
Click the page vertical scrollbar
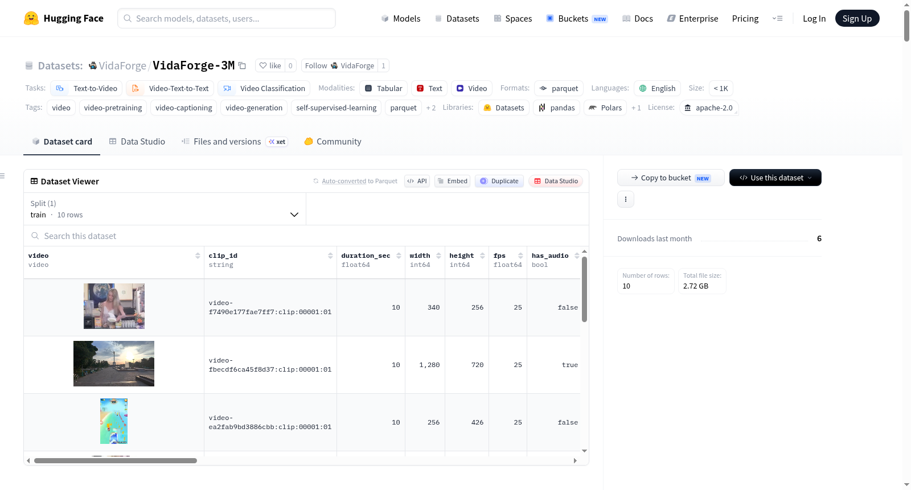pyautogui.click(x=906, y=26)
